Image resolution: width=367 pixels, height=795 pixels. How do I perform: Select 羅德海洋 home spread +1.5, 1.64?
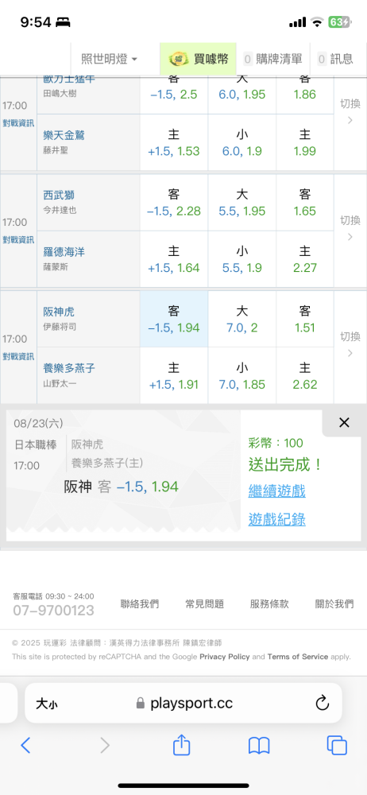[174, 260]
